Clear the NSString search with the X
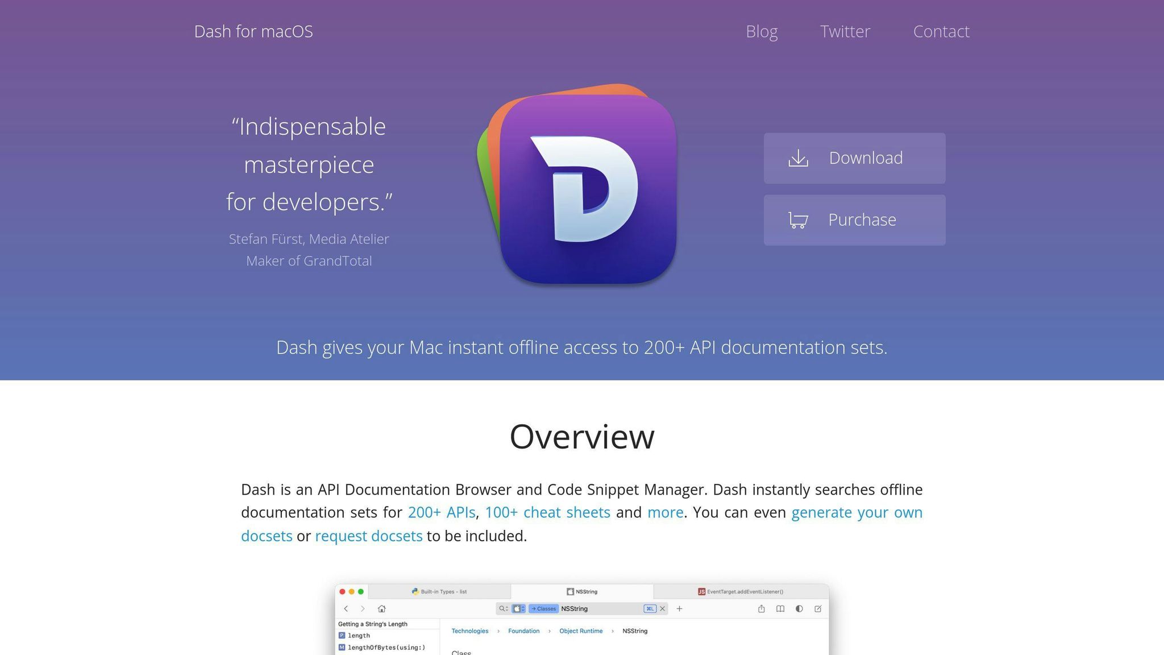The image size is (1164, 655). click(662, 608)
